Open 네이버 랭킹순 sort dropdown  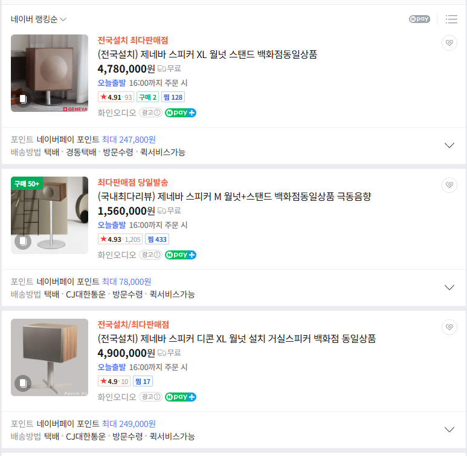[x=39, y=19]
